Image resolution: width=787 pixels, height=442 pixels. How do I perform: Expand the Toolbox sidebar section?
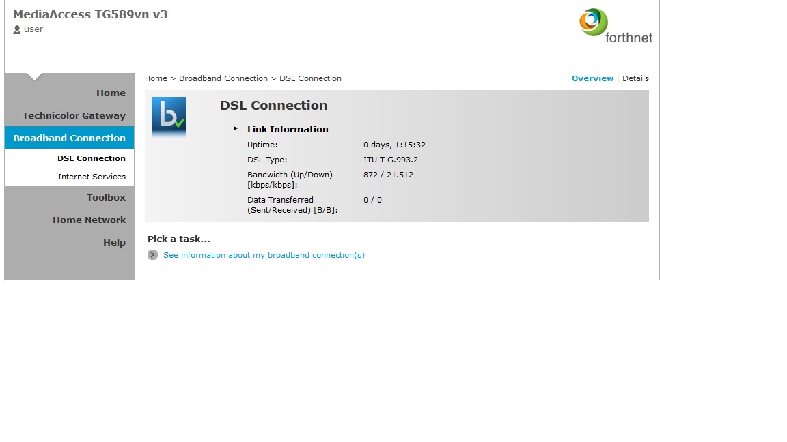106,197
